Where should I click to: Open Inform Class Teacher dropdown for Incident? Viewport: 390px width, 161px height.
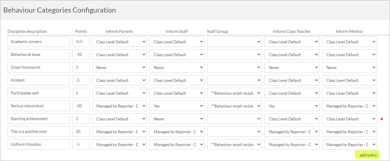tap(292, 80)
